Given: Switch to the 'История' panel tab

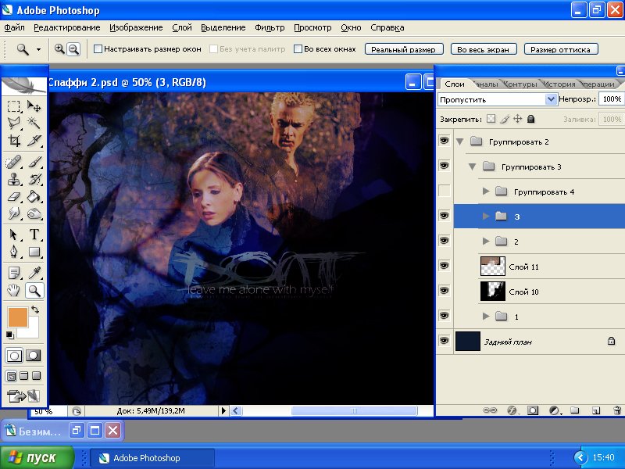Looking at the screenshot, I should tap(559, 84).
